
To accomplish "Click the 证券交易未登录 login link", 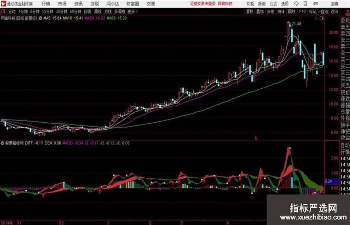I will click(203, 4).
